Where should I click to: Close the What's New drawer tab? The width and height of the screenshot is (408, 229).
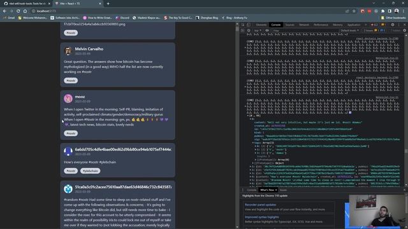point(276,190)
